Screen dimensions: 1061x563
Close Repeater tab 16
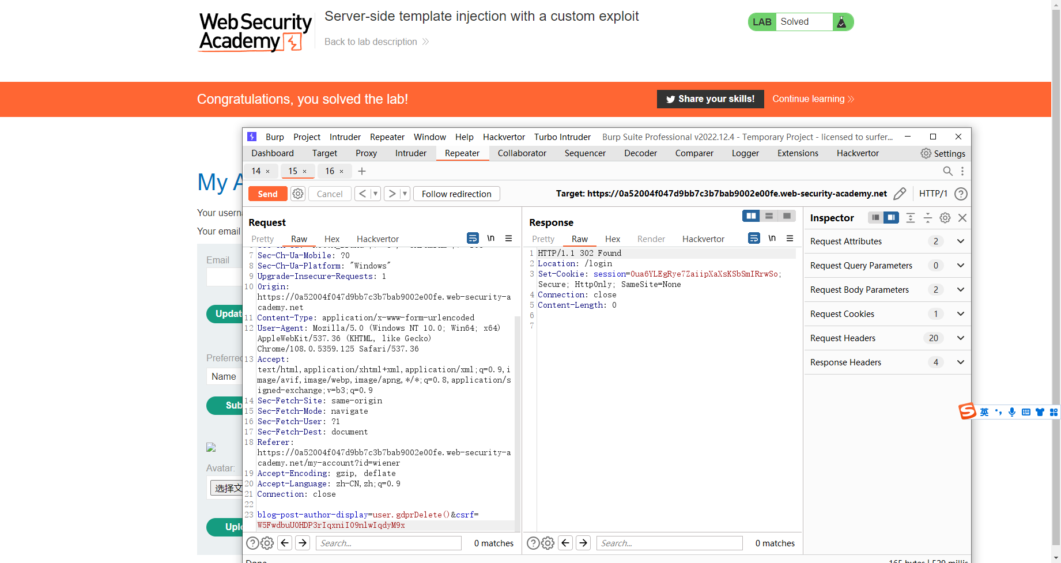coord(341,171)
